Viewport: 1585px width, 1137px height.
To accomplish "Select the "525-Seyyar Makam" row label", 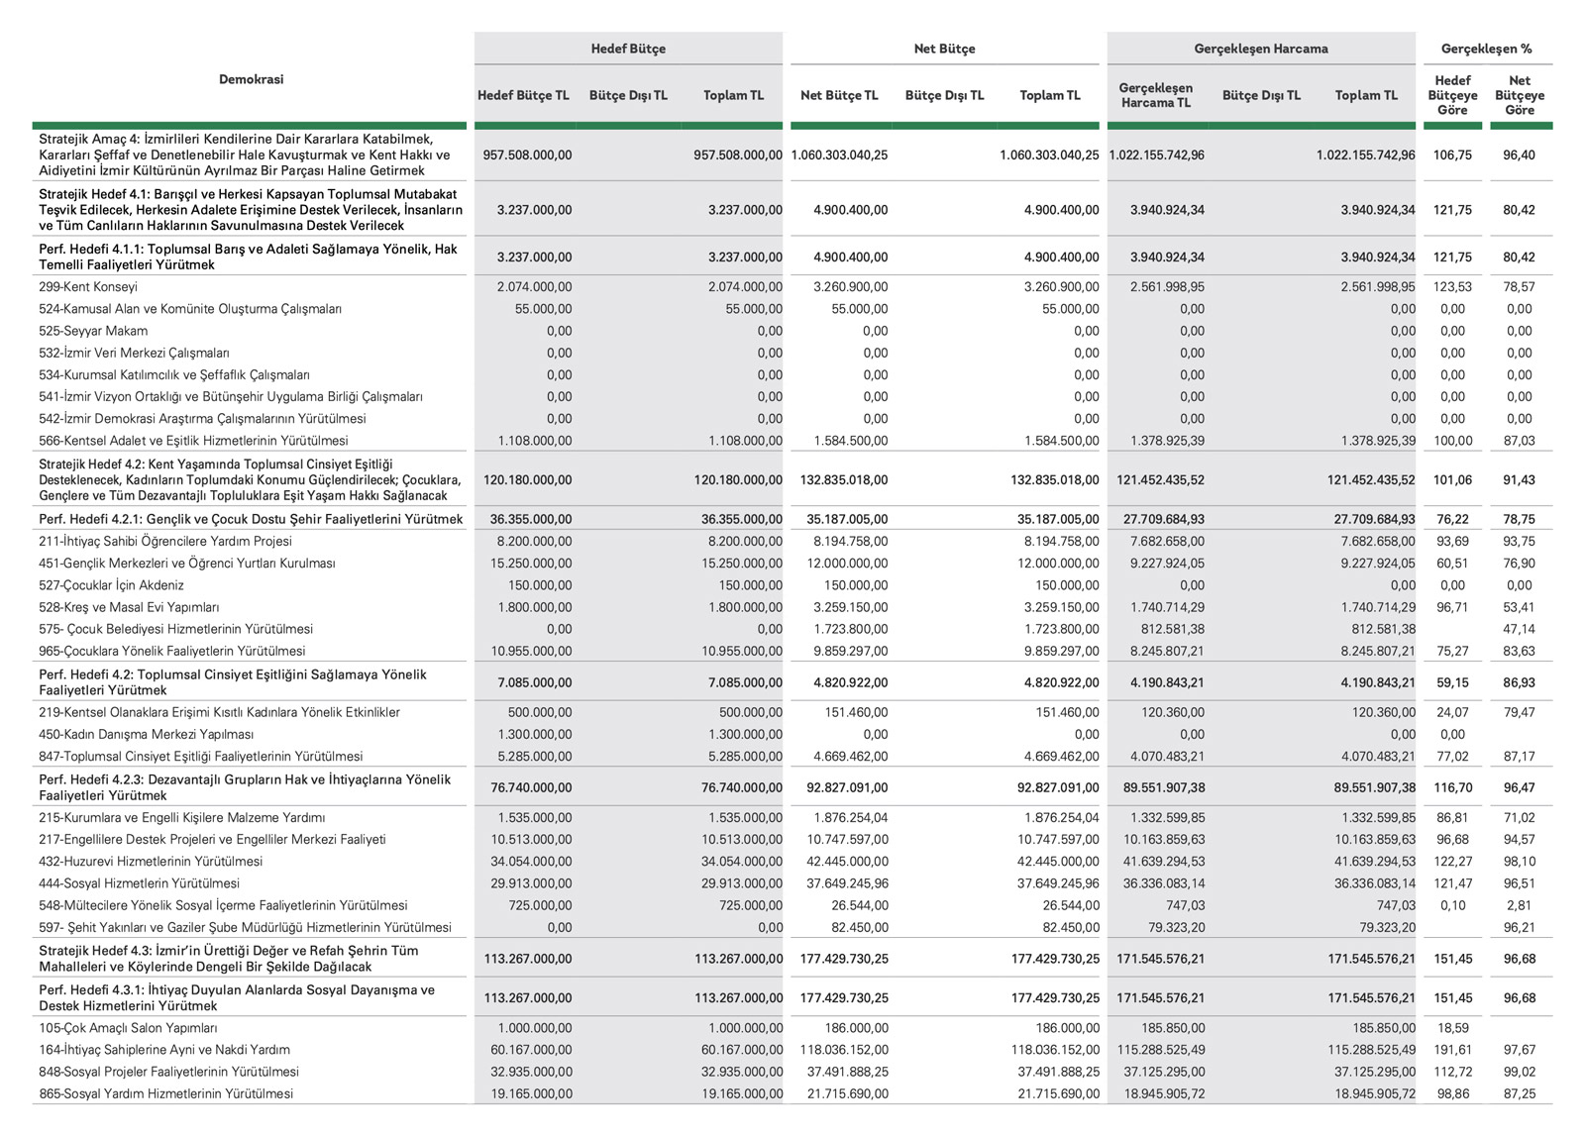I will coord(93,331).
